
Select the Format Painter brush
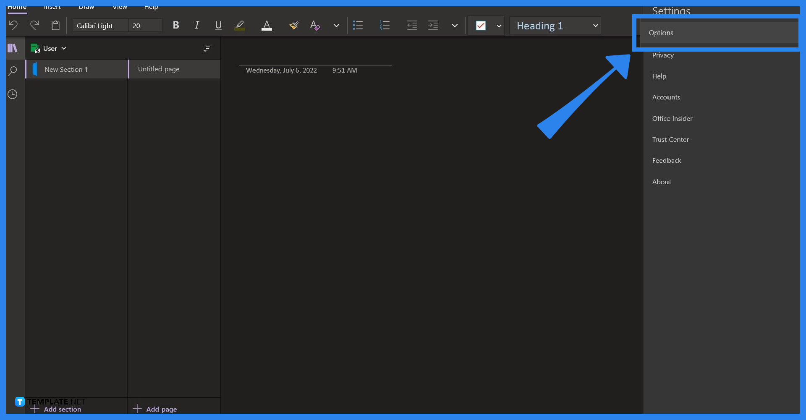(x=293, y=25)
